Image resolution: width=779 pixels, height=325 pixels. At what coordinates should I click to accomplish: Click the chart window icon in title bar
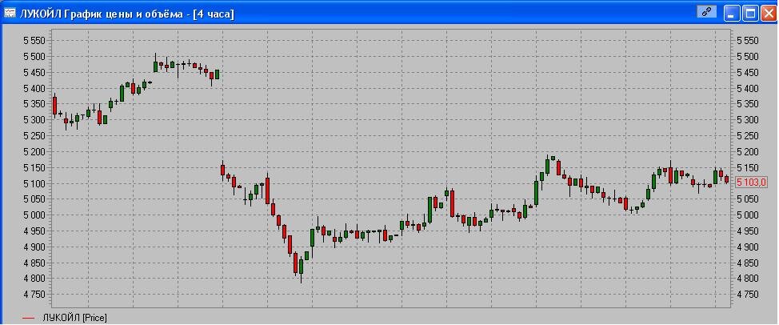[x=9, y=14]
